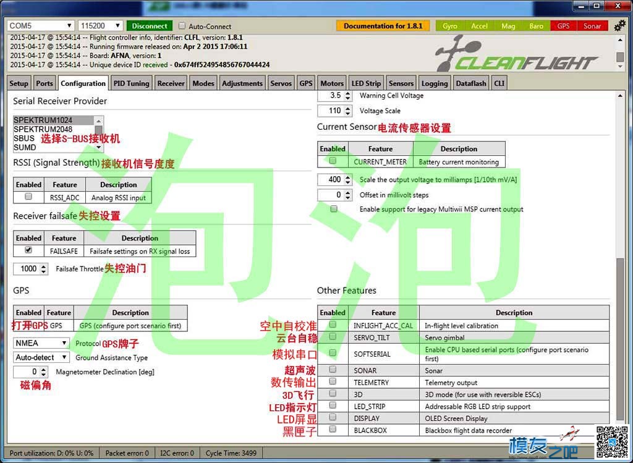Image resolution: width=633 pixels, height=463 pixels.
Task: Open the COM5 port dropdown
Action: (40, 26)
